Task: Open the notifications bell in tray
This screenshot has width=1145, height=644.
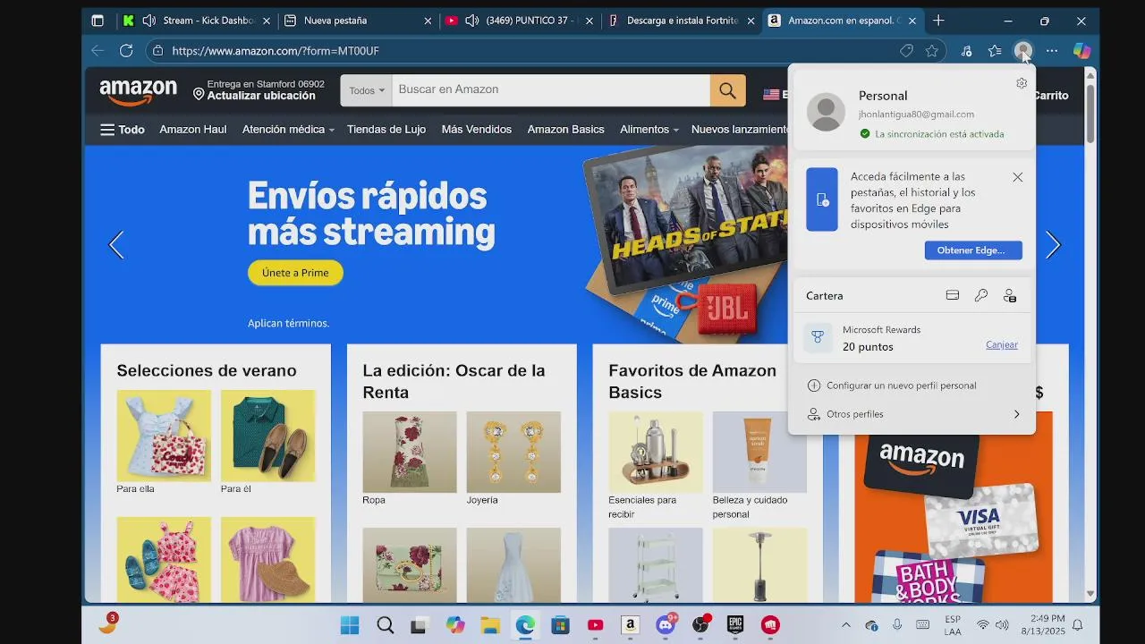Action: [x=1078, y=625]
